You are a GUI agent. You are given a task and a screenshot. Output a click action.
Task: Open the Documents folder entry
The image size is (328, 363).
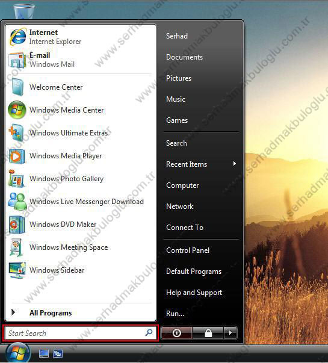click(184, 57)
